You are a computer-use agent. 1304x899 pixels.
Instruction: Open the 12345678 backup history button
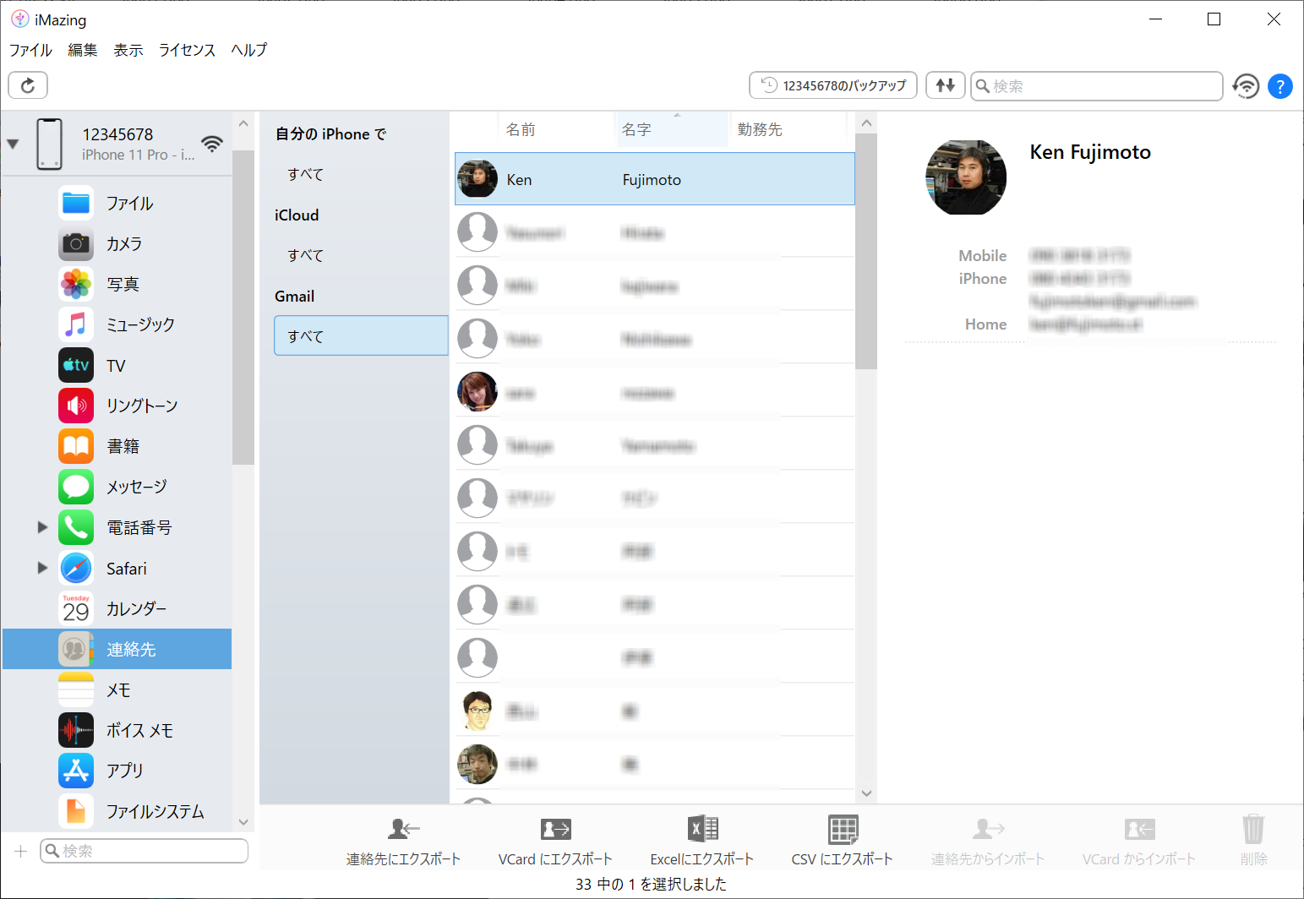click(x=833, y=85)
